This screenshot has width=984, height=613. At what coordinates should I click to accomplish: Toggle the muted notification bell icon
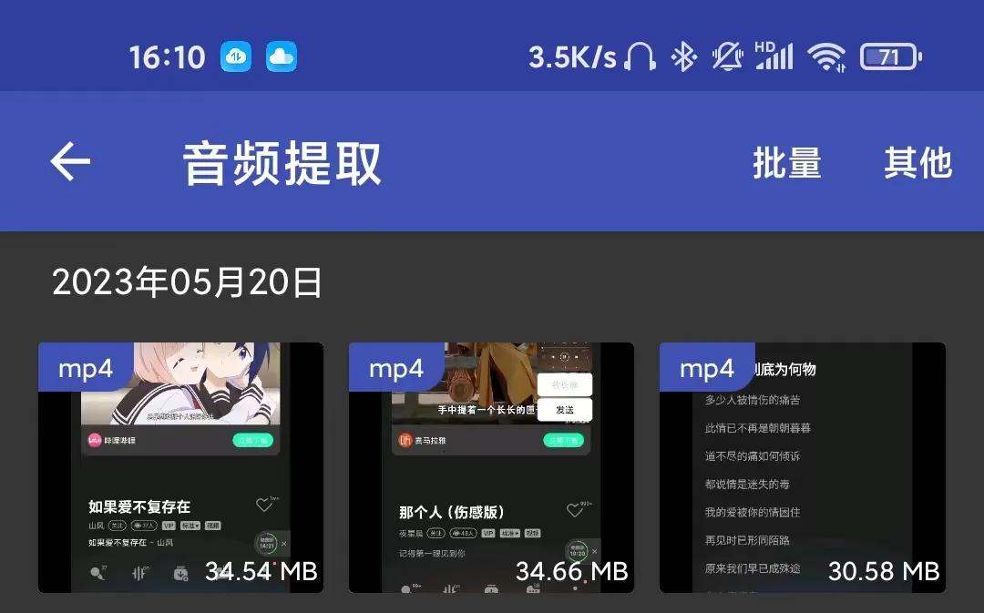727,56
